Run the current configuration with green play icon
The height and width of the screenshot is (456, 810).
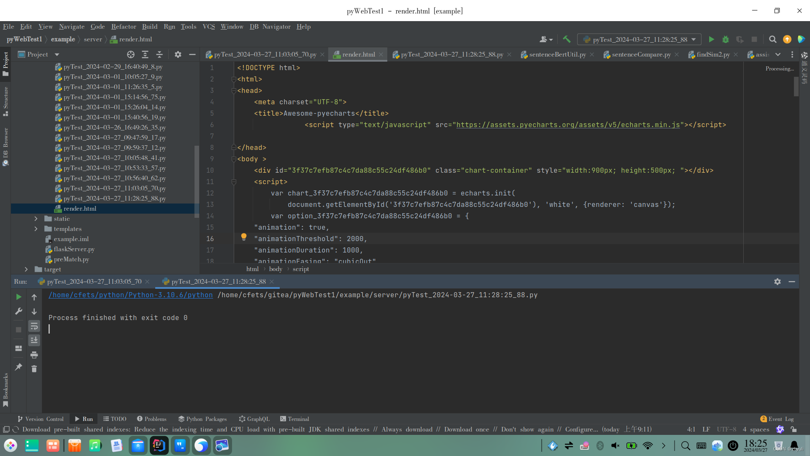click(x=711, y=39)
